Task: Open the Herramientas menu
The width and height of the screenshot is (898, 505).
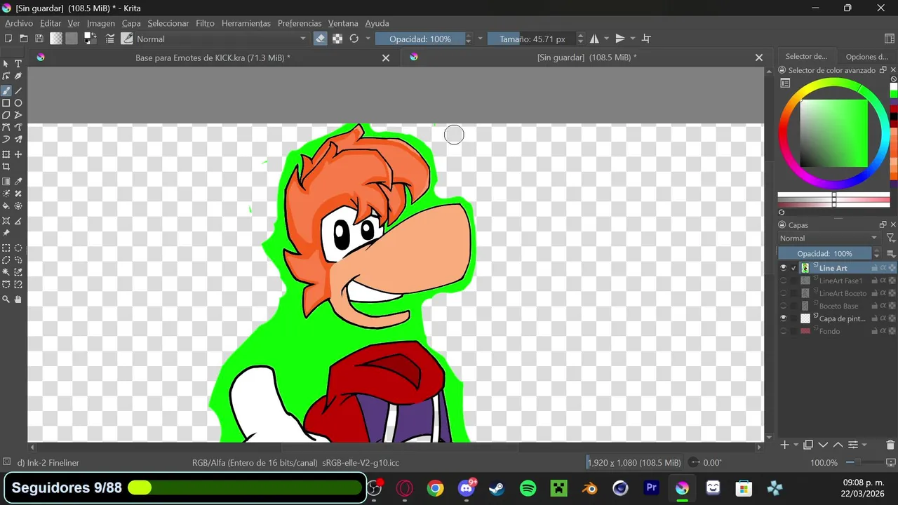Action: point(246,23)
